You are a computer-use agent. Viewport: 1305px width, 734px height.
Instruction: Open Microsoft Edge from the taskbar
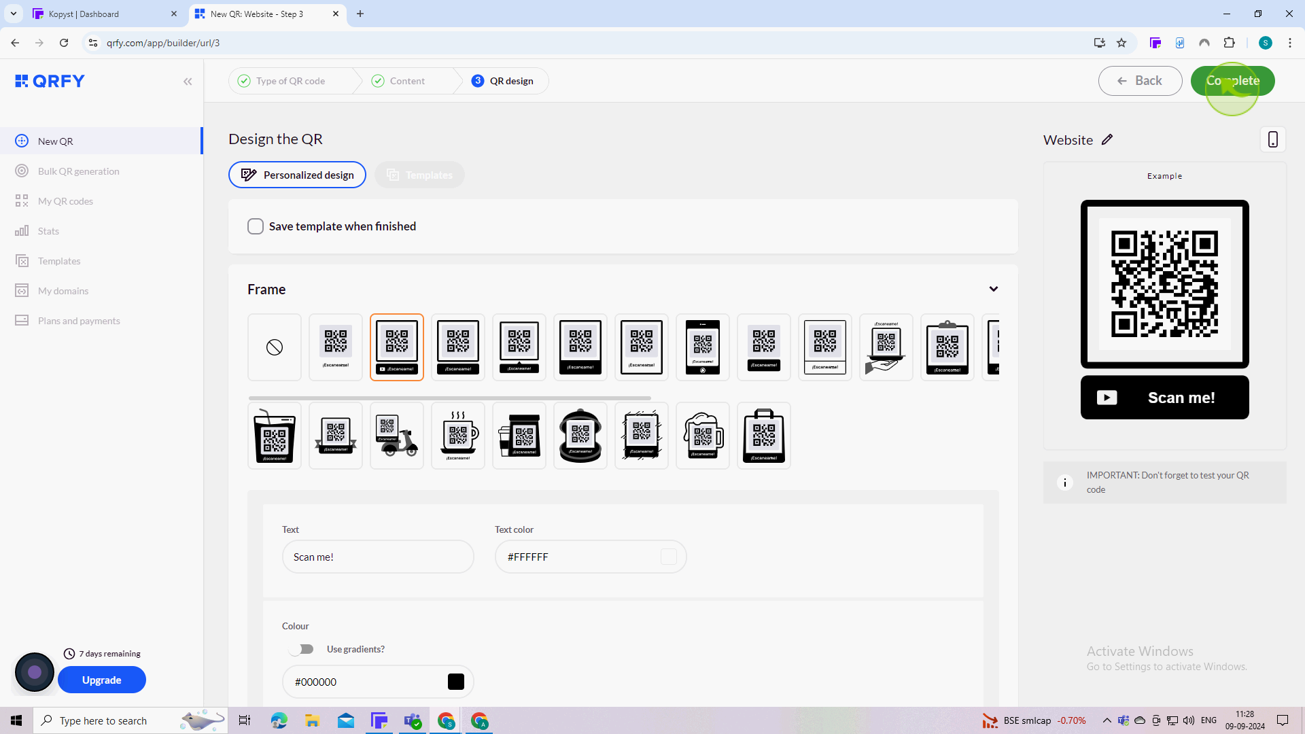tap(279, 720)
